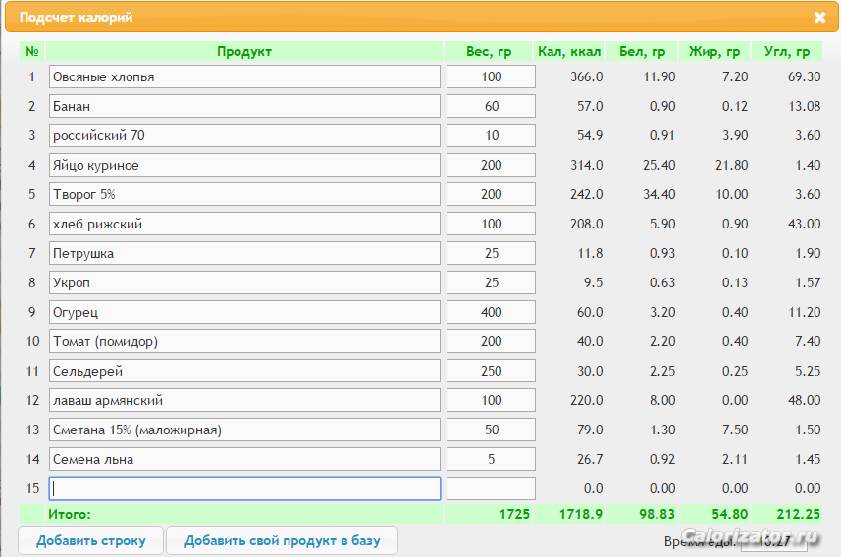The width and height of the screenshot is (841, 557).
Task: Click the empty weight field in row 15
Action: pos(491,488)
